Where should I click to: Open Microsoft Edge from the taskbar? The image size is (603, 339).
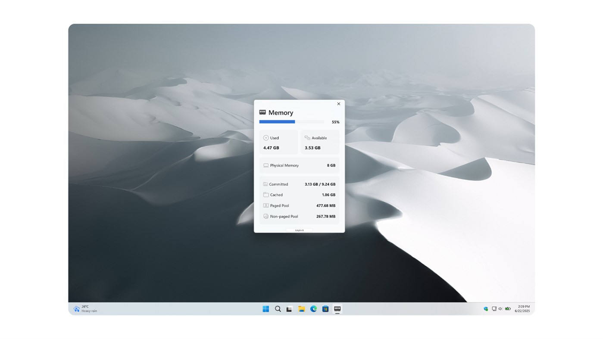pyautogui.click(x=313, y=309)
